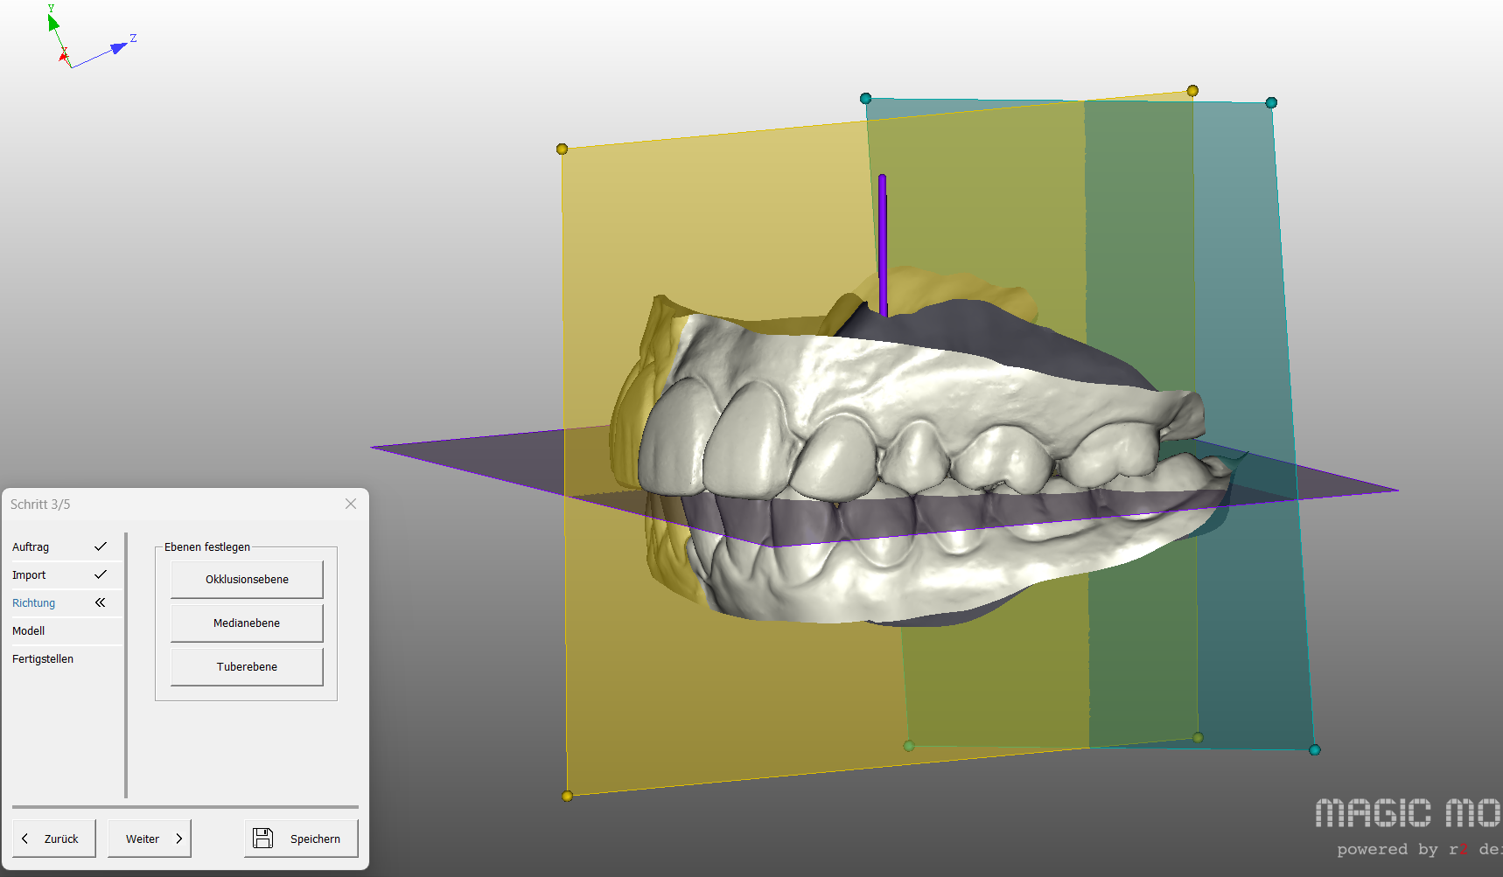The width and height of the screenshot is (1503, 877).
Task: Select the teal plane's top-left corner handle
Action: pos(865,99)
